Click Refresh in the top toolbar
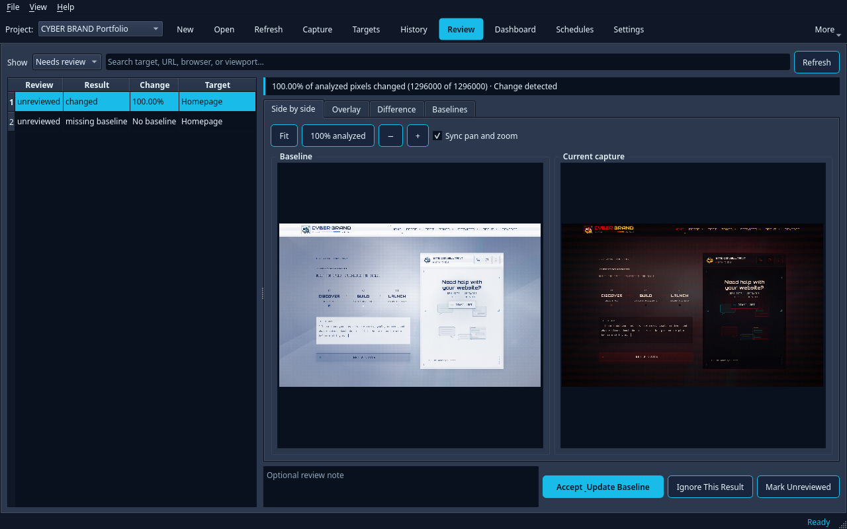 click(x=269, y=29)
